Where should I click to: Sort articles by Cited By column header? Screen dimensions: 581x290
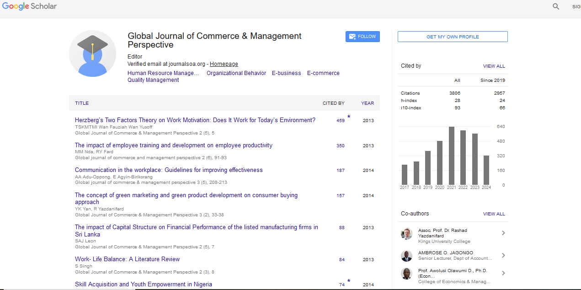[x=333, y=103]
